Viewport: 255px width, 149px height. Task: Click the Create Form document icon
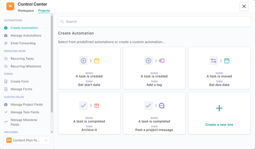(x=6, y=82)
